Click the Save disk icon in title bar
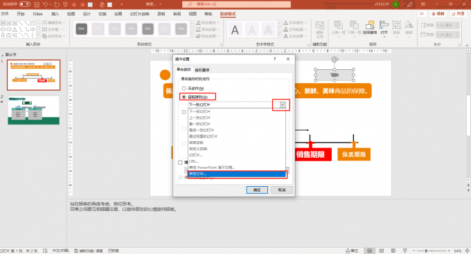471x254 pixels. tap(36, 5)
